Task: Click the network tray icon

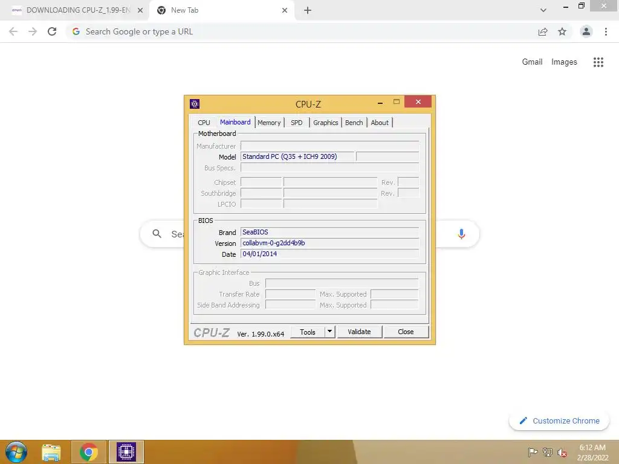Action: coord(548,452)
